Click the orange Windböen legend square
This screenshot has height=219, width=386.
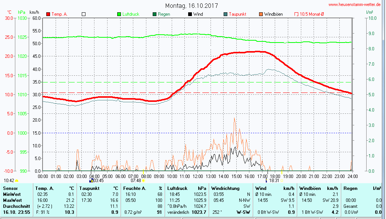(x=261, y=14)
